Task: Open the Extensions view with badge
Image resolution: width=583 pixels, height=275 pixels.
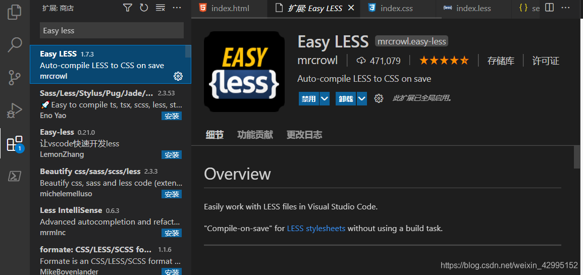Action: coord(16,144)
